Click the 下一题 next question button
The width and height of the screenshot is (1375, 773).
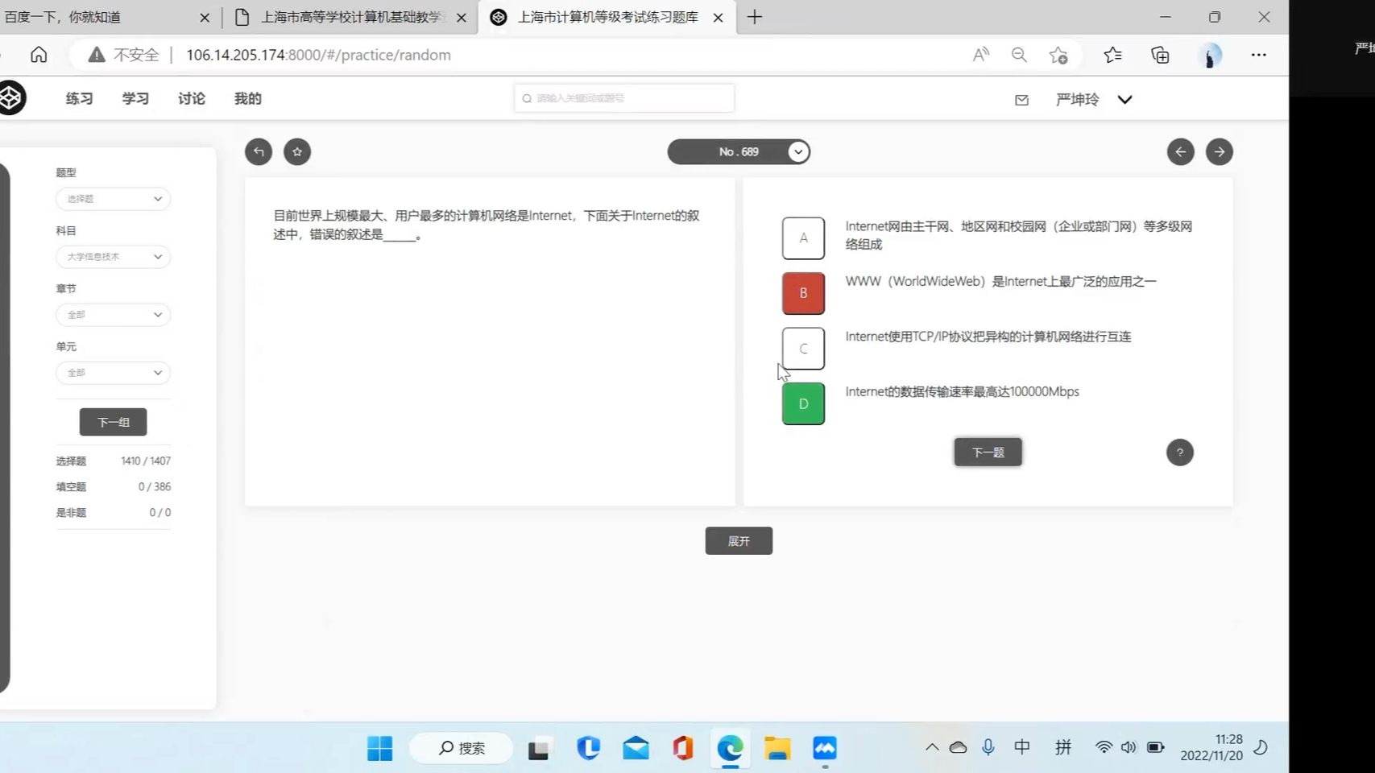[x=988, y=452]
